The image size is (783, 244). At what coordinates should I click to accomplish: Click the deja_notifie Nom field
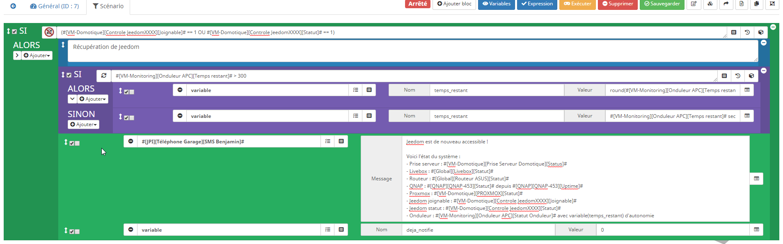point(478,230)
